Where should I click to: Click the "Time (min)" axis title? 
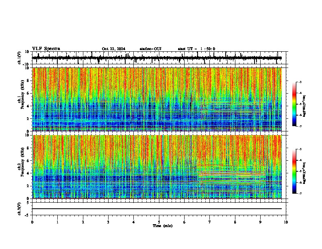tap(163, 226)
